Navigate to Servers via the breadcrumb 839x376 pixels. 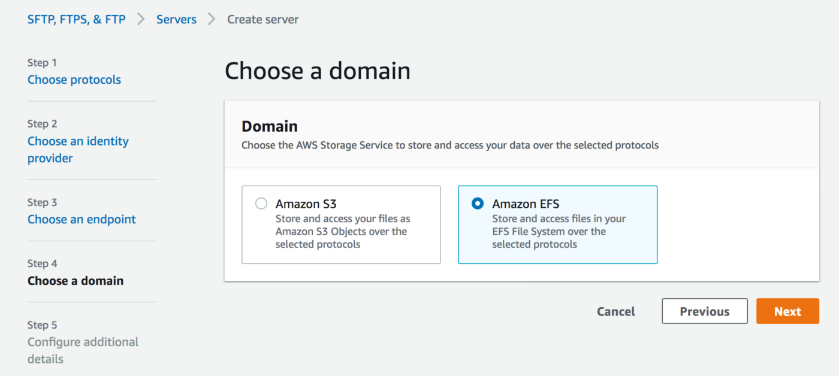[x=176, y=19]
